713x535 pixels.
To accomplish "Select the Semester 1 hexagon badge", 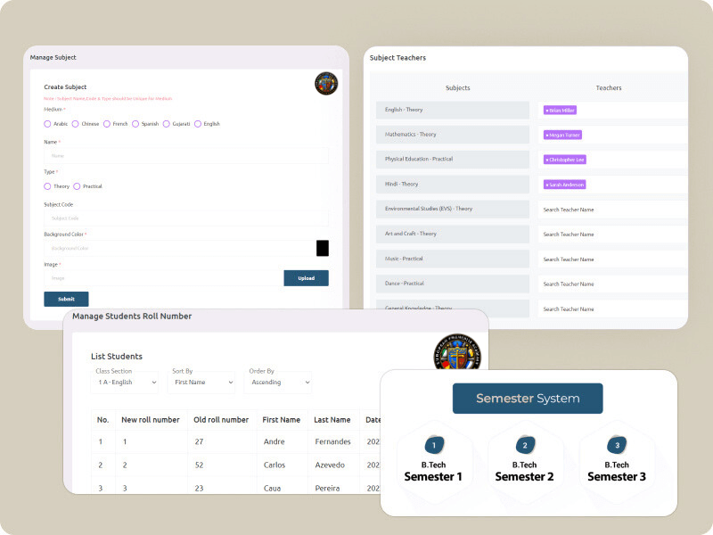I will [x=434, y=445].
